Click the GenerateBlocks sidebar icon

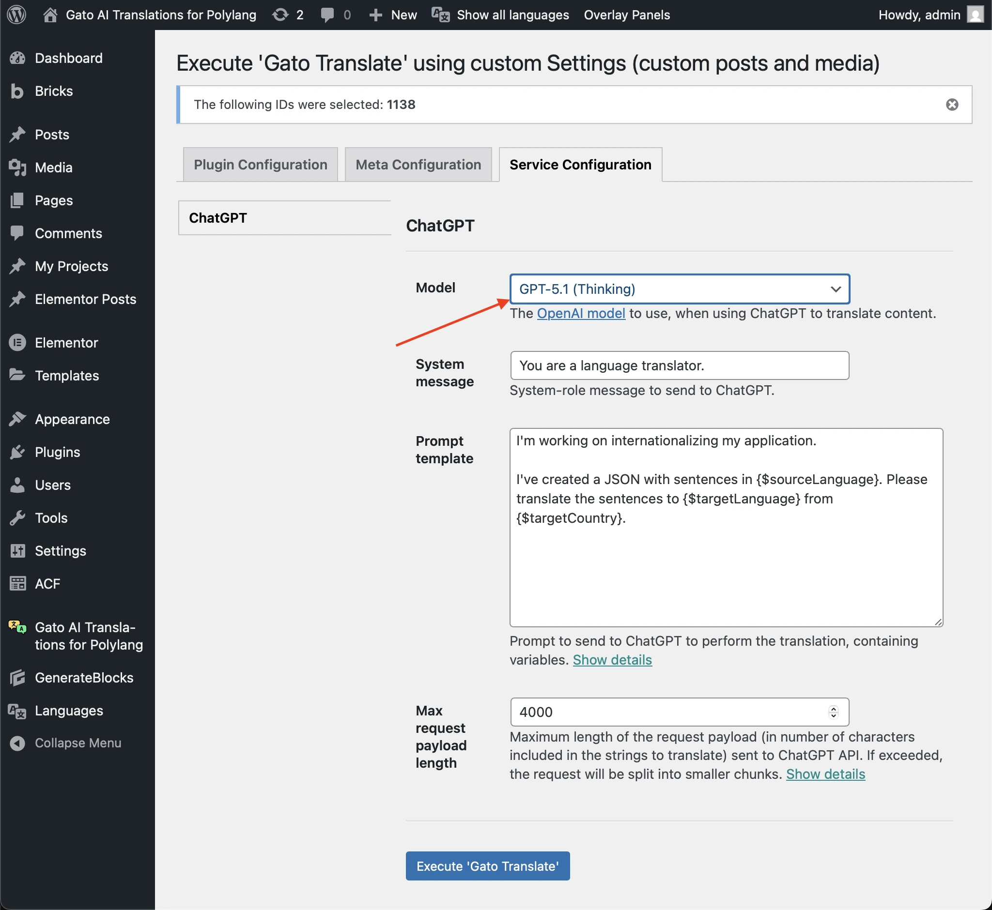pos(17,678)
